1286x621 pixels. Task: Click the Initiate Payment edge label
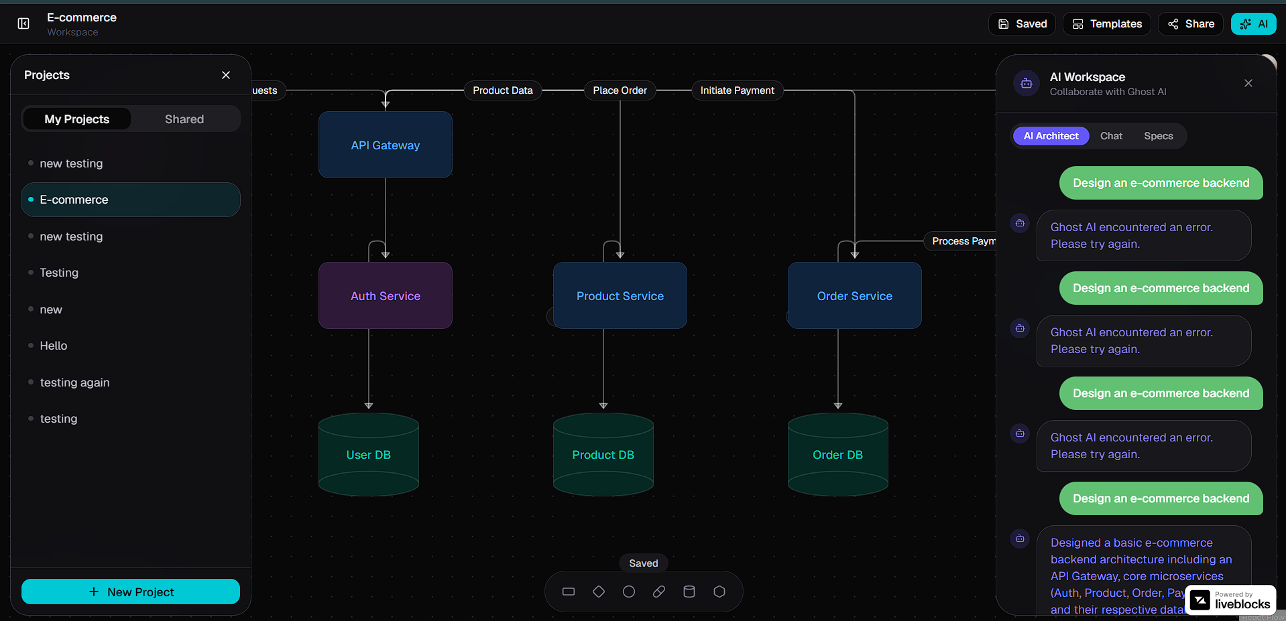738,90
